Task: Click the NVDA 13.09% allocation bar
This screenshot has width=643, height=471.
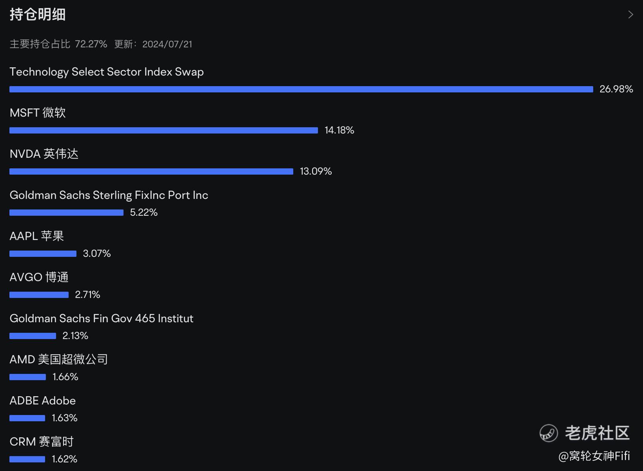Action: 151,171
